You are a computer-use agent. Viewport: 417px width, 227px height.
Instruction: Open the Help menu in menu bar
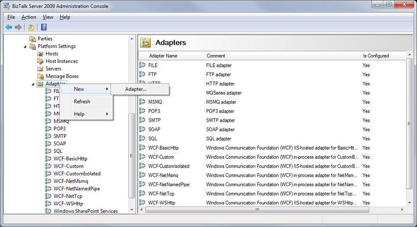tap(65, 17)
